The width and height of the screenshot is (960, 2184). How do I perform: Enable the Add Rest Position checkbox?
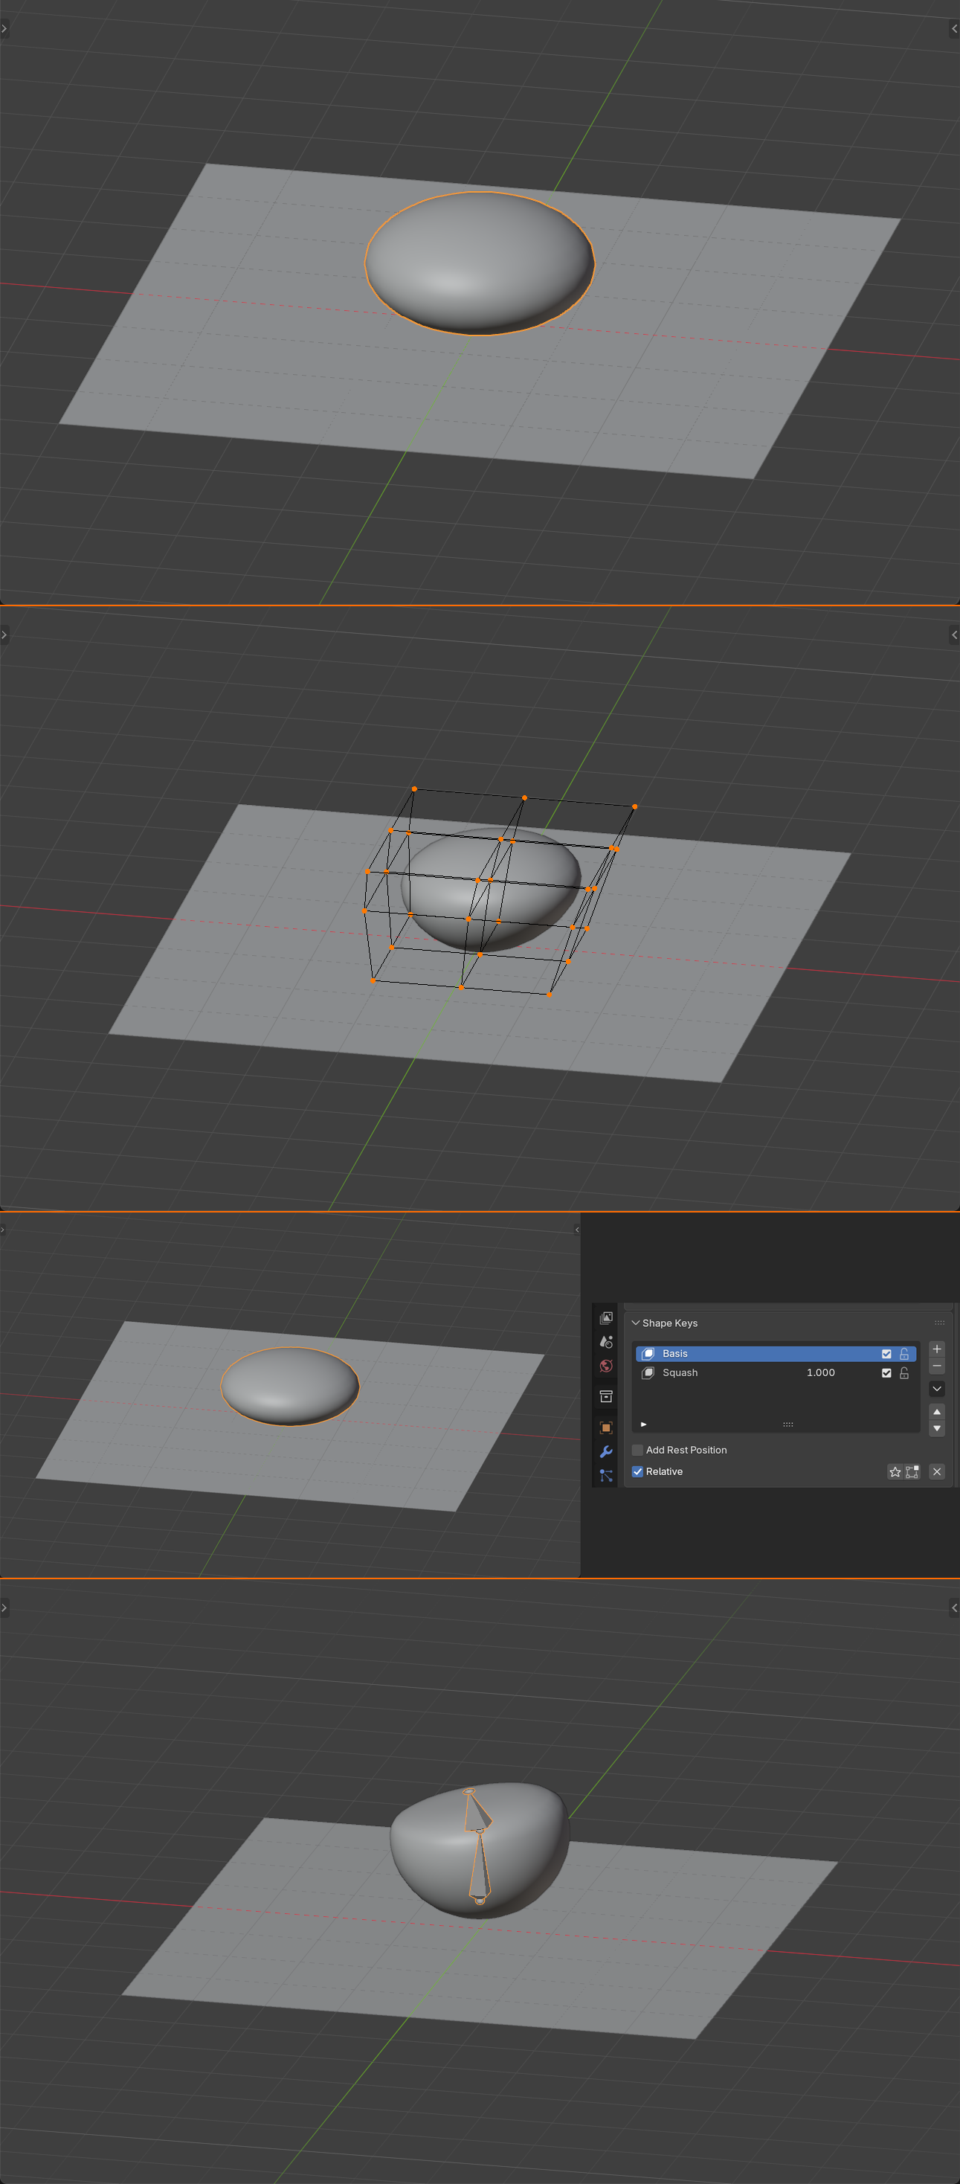(x=637, y=1450)
